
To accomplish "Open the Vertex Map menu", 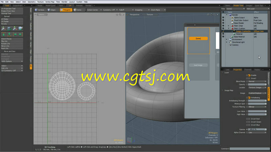I will pos(50,2).
